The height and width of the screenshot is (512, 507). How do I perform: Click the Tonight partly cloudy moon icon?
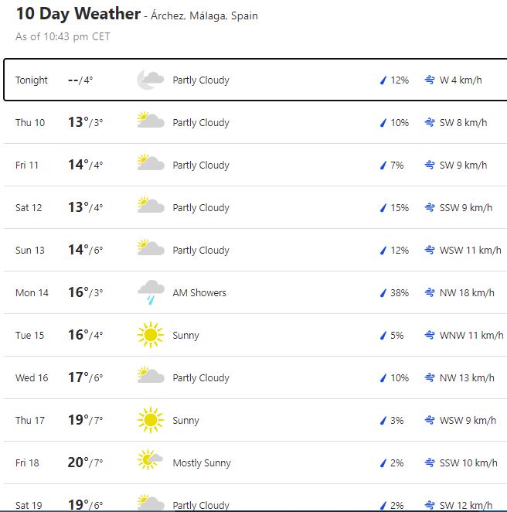(x=150, y=80)
